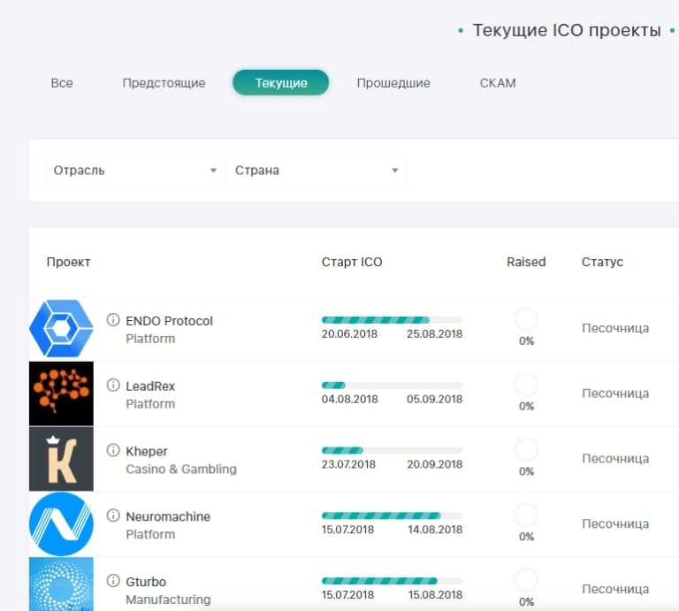
Task: Expand the Страна dropdown
Action: pos(316,170)
